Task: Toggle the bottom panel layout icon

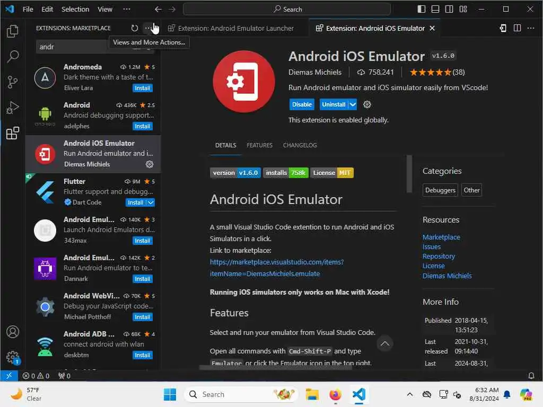Action: click(435, 9)
